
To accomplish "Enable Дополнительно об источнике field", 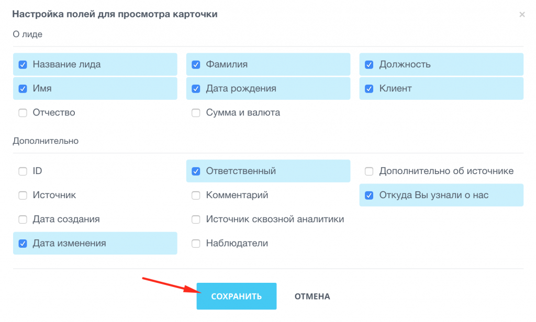I will (369, 171).
